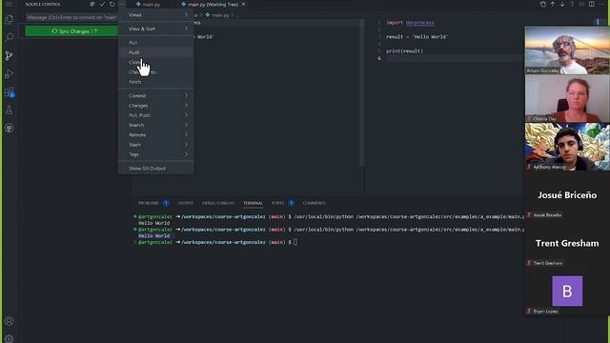Go to previous change arrow in editor toolbar
Image resolution: width=610 pixels, height=343 pixels.
(553, 4)
